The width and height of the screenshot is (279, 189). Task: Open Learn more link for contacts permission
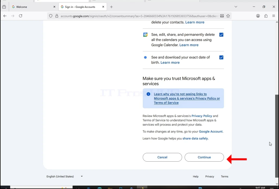pyautogui.click(x=195, y=22)
